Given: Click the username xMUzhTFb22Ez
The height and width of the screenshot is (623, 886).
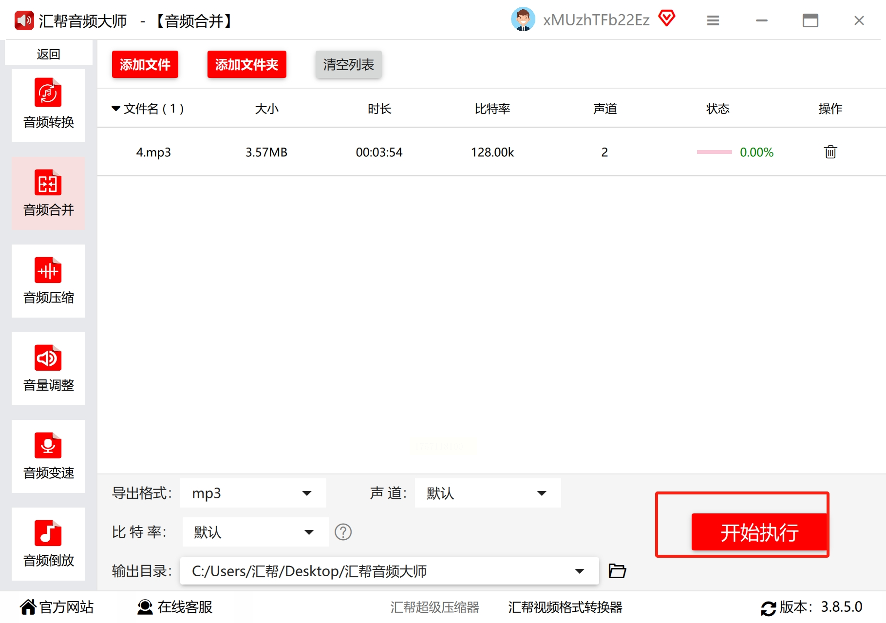Looking at the screenshot, I should coord(596,20).
